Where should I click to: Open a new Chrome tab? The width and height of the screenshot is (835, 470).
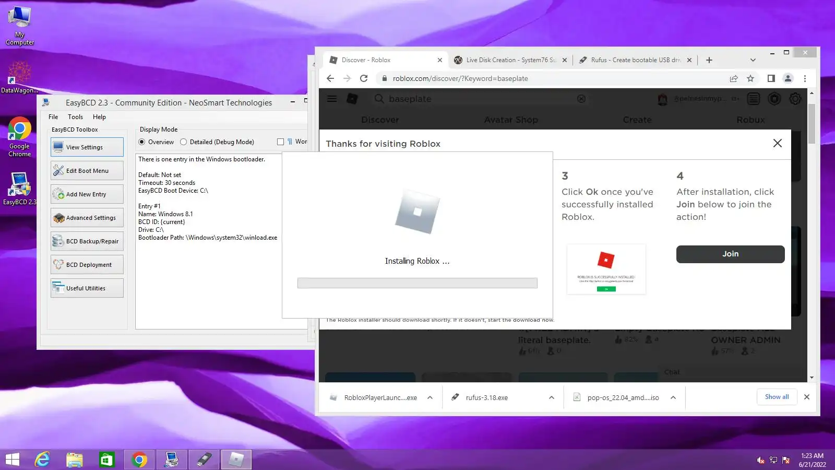point(709,60)
